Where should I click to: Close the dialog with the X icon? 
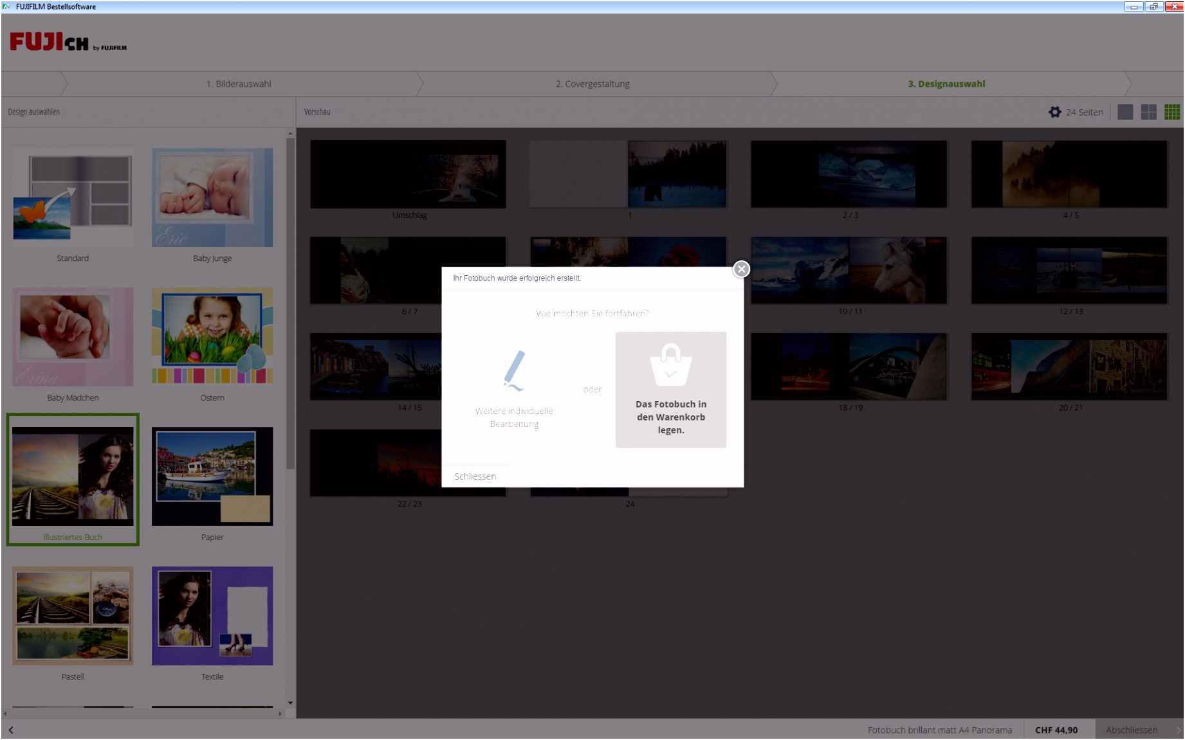pyautogui.click(x=741, y=269)
